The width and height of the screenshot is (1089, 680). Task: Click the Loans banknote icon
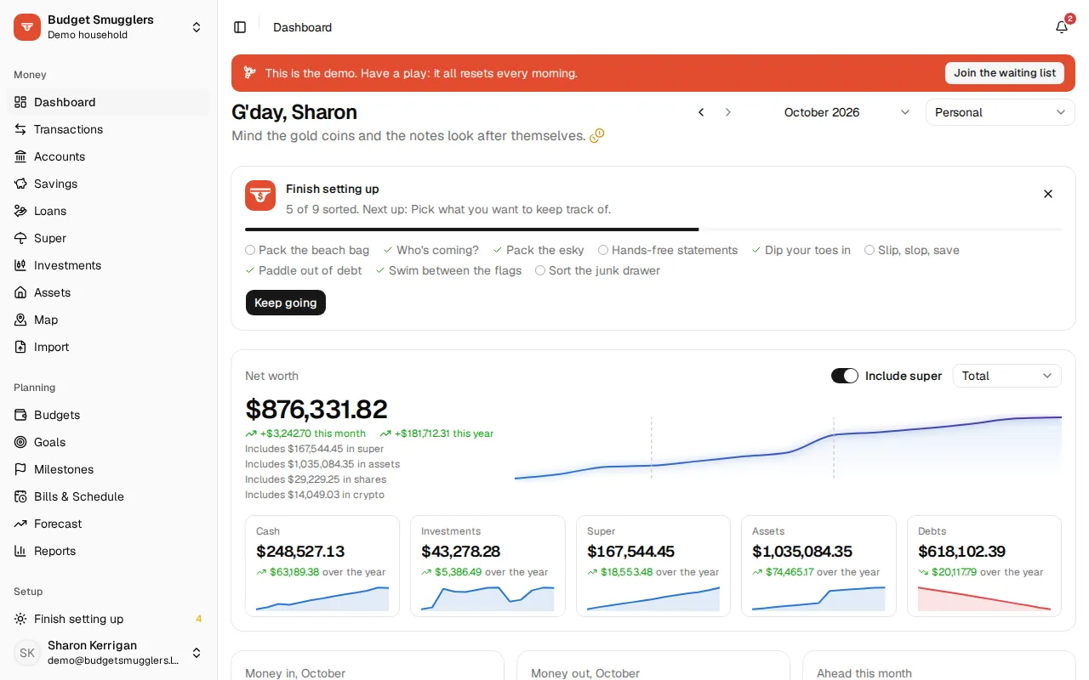[20, 211]
